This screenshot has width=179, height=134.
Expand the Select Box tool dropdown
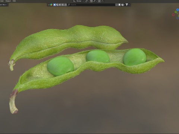click(4, 5)
